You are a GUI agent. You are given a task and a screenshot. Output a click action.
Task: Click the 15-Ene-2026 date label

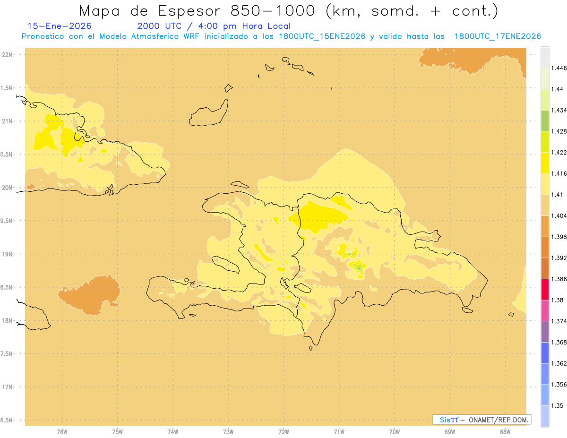pos(60,26)
